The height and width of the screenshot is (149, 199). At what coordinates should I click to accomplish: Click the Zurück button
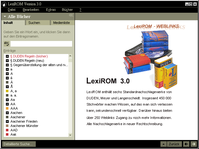tap(174, 144)
